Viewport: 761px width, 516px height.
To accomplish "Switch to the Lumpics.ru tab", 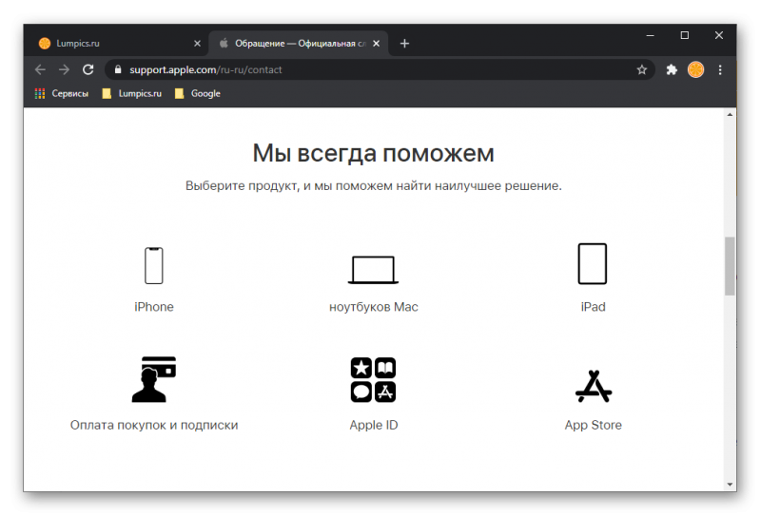I will point(120,44).
